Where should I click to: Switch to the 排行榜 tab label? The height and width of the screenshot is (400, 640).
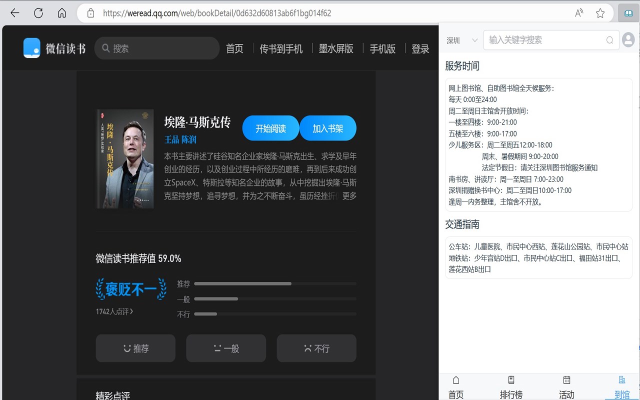511,394
